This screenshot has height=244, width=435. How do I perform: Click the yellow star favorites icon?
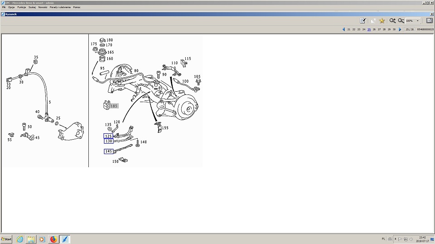382,21
